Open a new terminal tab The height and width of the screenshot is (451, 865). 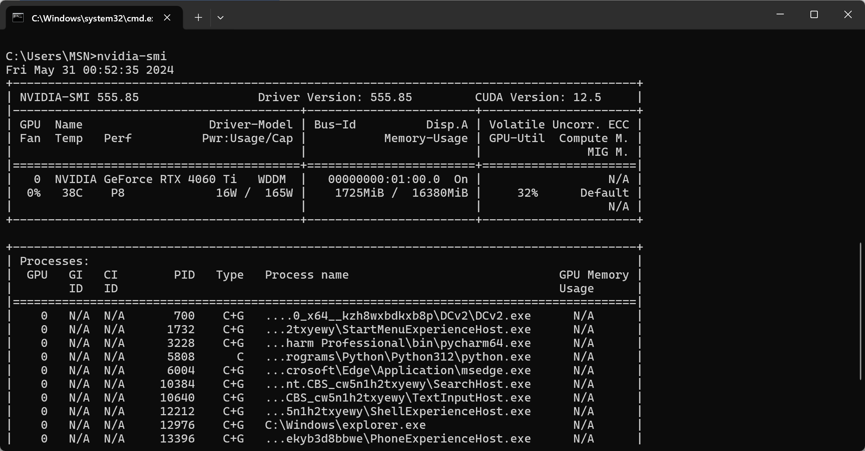(x=198, y=18)
